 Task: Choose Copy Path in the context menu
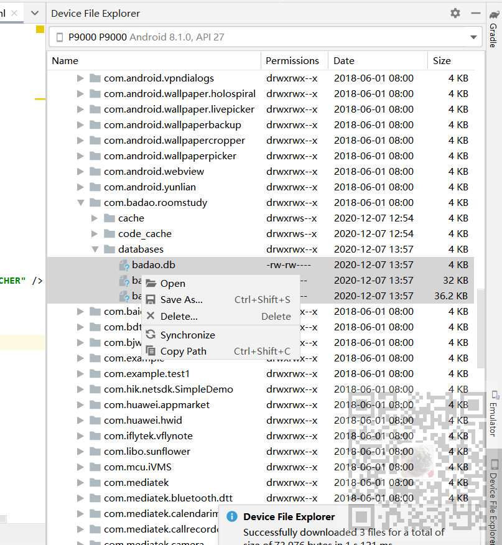click(x=221, y=351)
